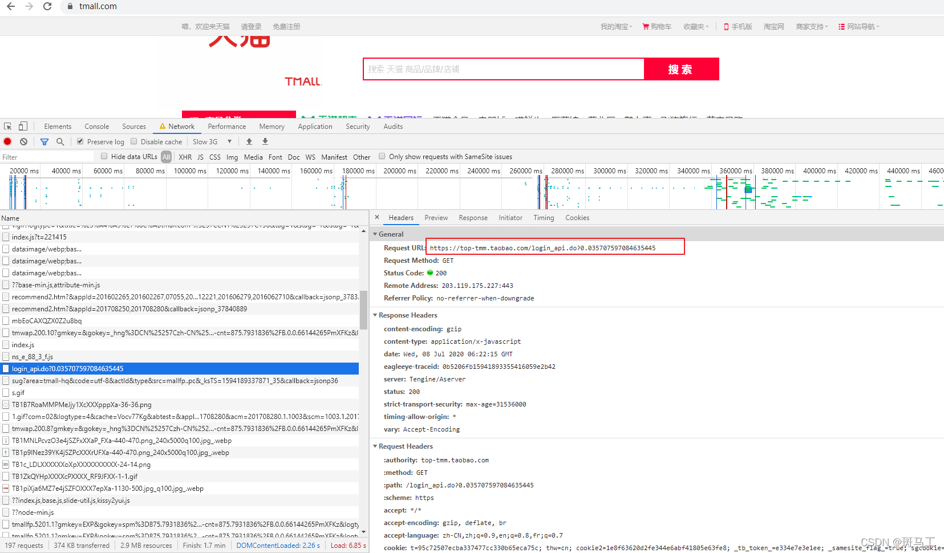Click the site lock icon in address bar
944x553 pixels.
click(x=70, y=6)
